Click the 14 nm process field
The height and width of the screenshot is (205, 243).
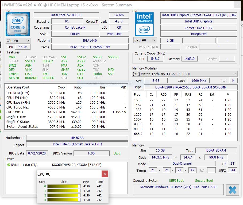(x=119, y=15)
